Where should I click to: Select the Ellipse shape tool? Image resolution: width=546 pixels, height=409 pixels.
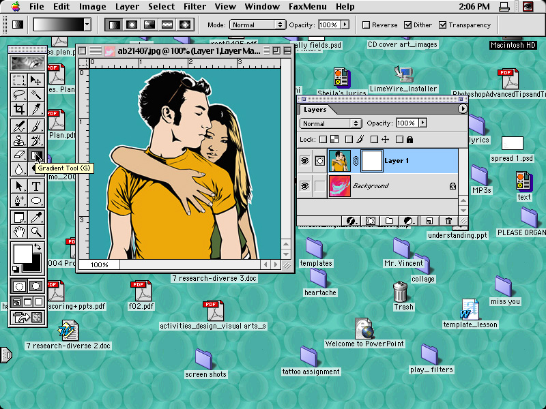(36, 200)
